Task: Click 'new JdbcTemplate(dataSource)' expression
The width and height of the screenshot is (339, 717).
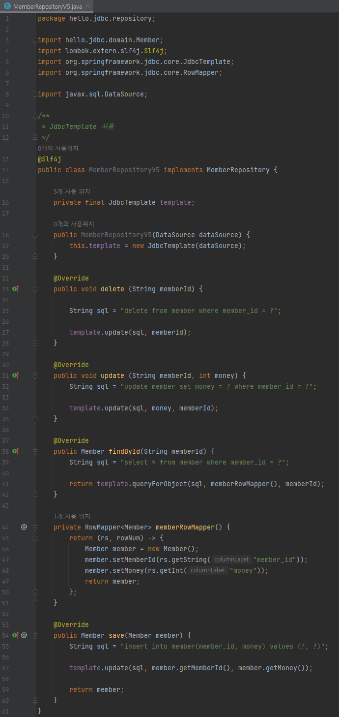Action: (x=187, y=246)
